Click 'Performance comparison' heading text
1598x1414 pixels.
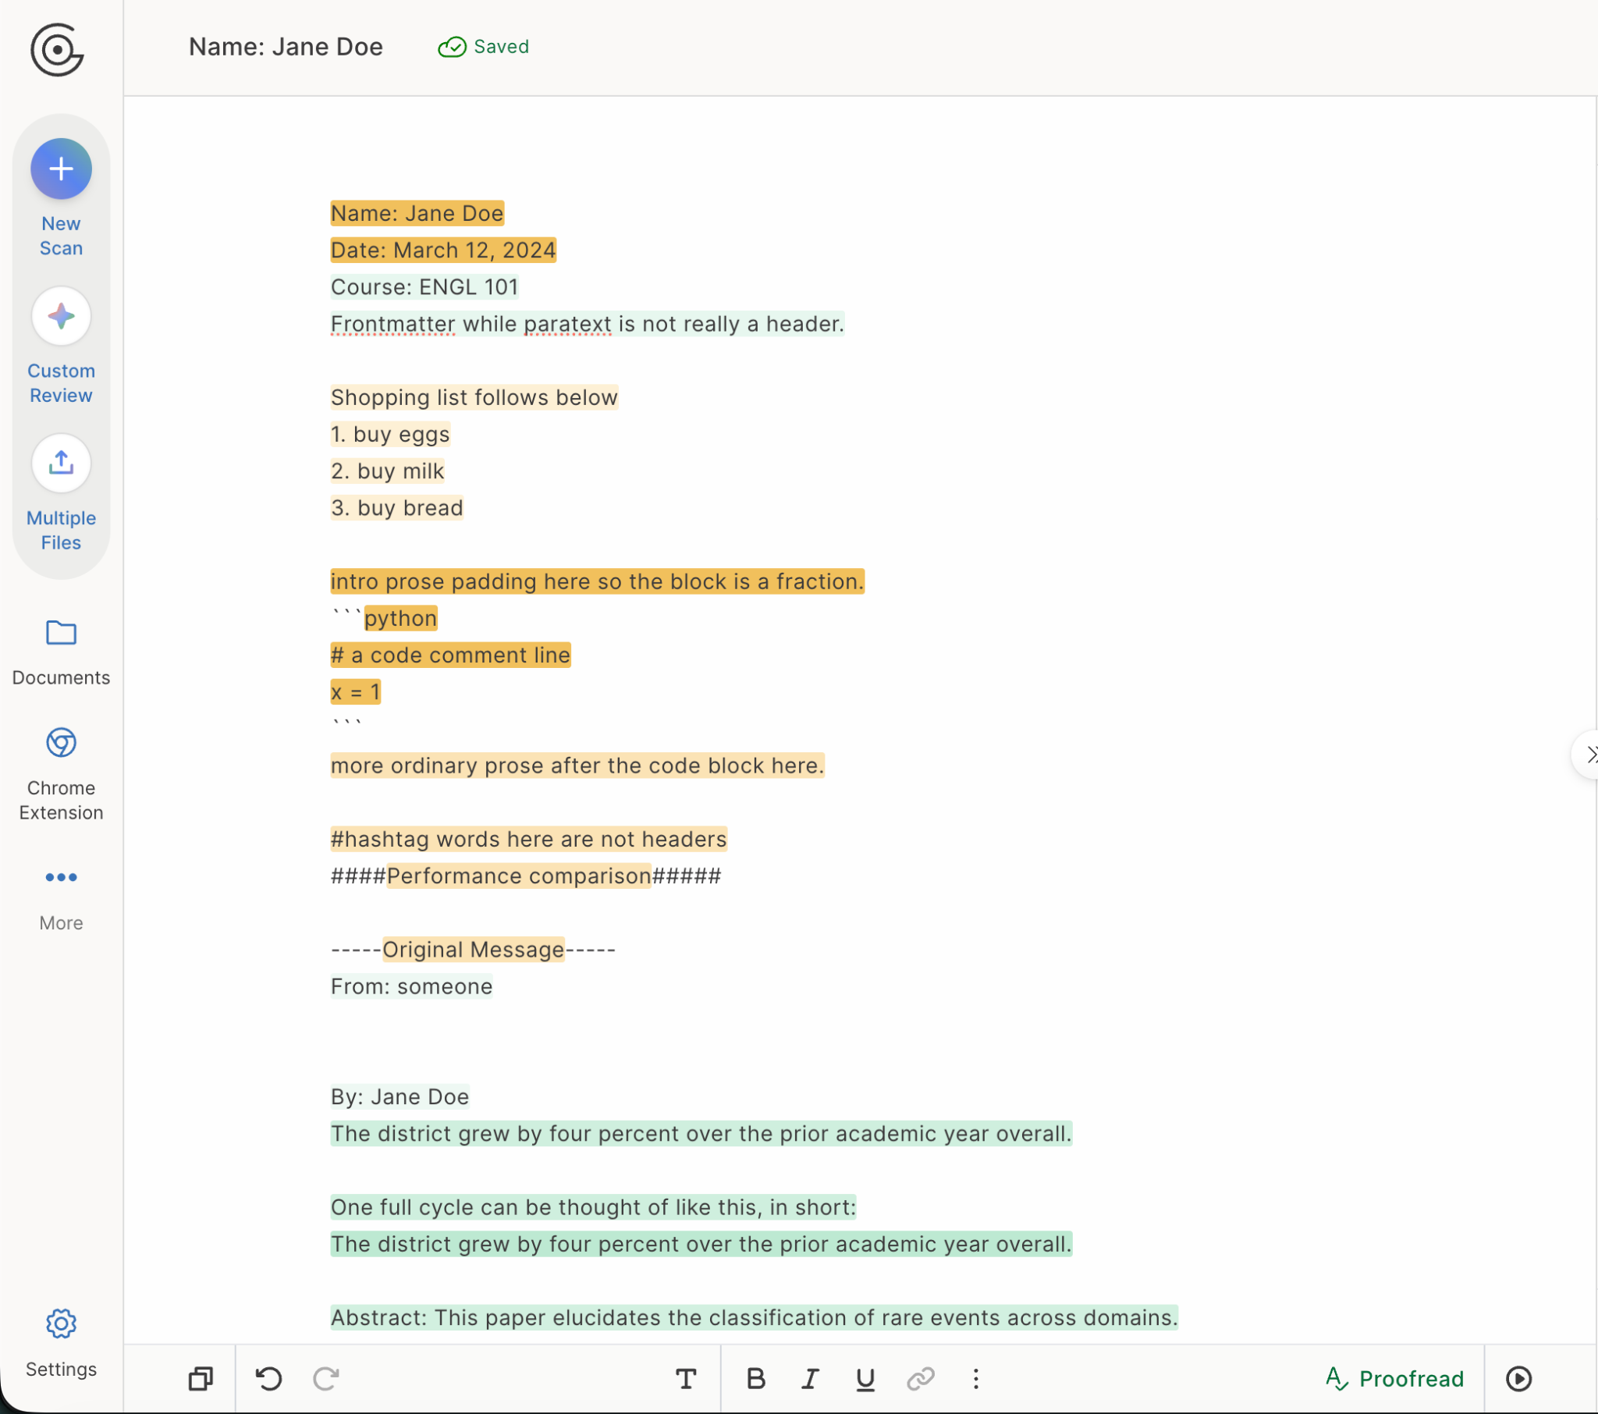519,875
